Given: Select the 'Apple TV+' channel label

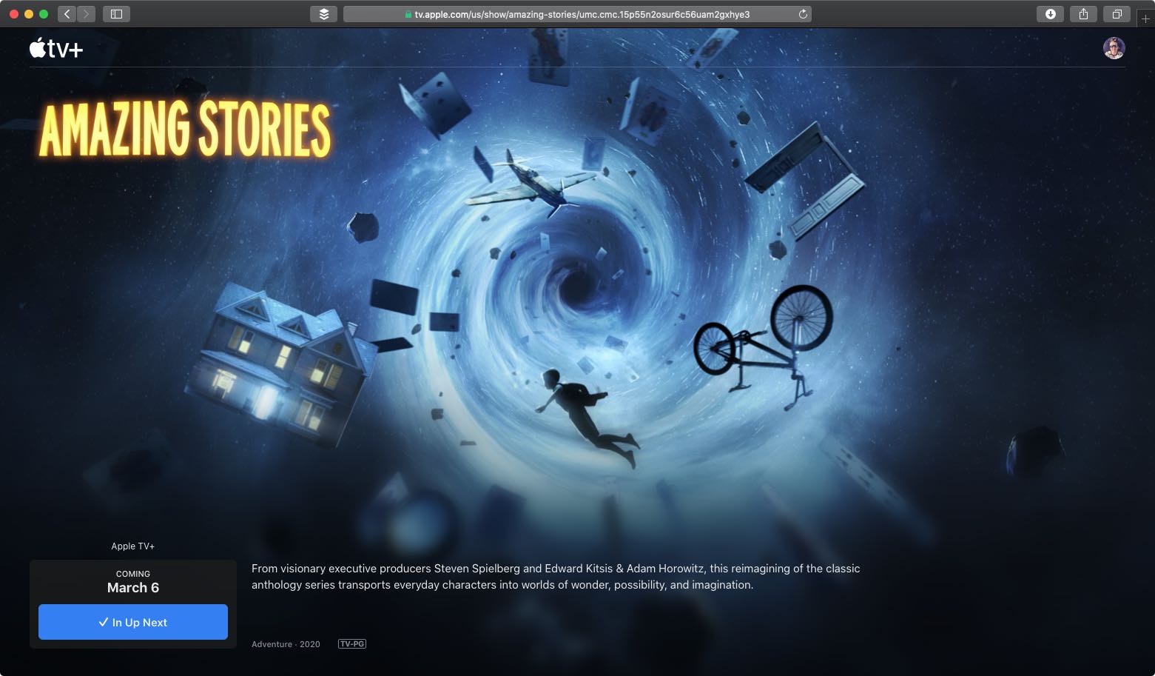Looking at the screenshot, I should click(133, 546).
